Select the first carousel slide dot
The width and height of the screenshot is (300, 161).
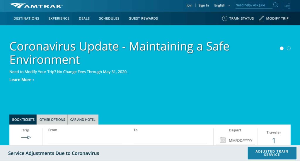[x=282, y=49]
